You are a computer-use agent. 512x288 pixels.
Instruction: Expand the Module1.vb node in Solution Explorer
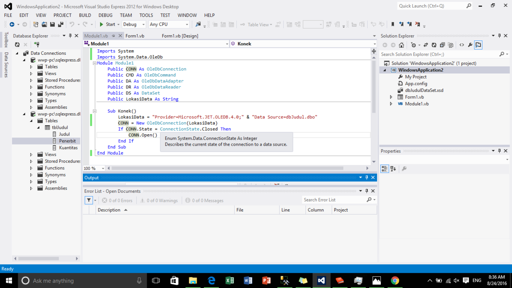391,104
